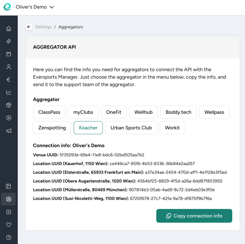
Task: Expand the Oliver's Demo venue dropdown
Action: pos(35,7)
